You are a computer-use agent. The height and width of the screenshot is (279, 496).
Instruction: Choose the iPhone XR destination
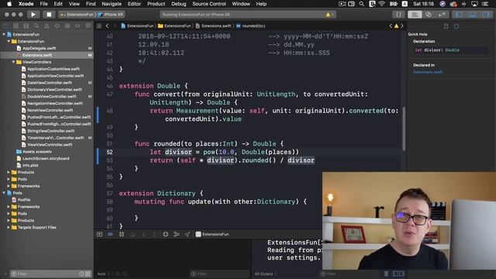[x=111, y=15]
